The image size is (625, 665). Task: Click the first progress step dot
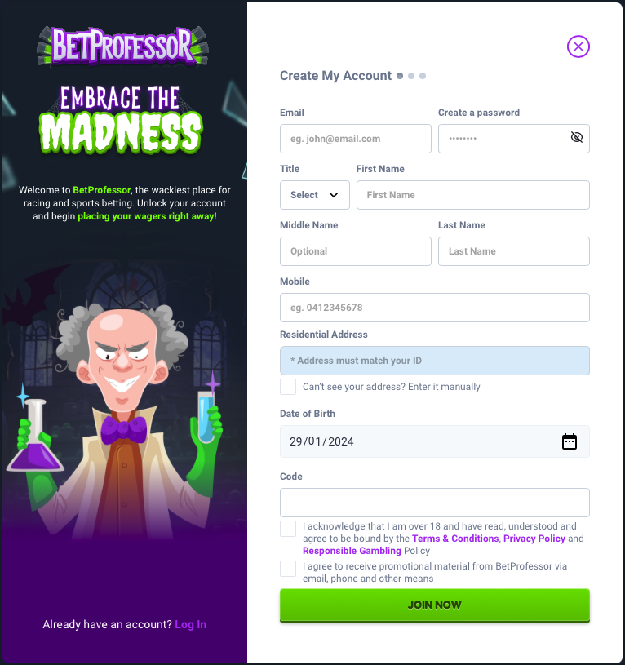(400, 76)
